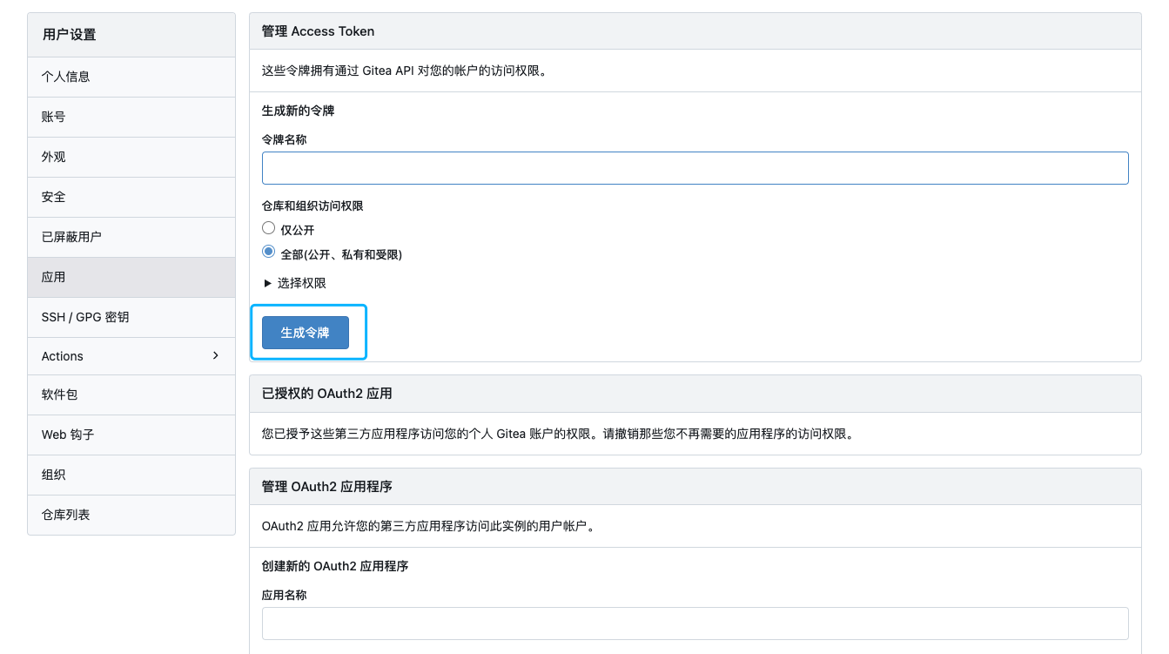Open 个人信息 settings
The image size is (1169, 654).
65,77
